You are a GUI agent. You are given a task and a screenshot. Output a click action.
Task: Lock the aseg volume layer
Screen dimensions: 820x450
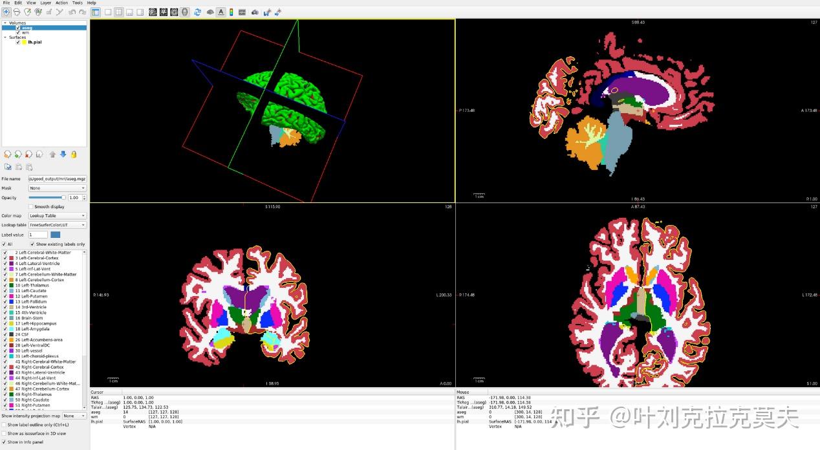click(73, 155)
